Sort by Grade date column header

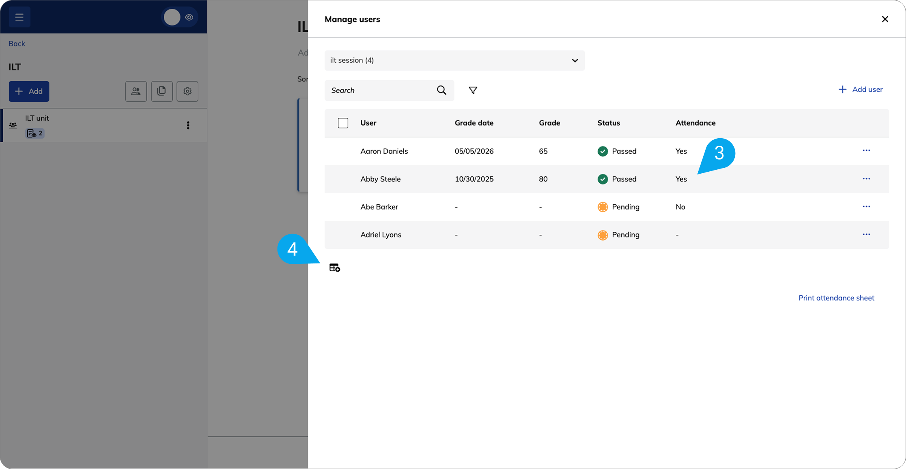(x=474, y=123)
